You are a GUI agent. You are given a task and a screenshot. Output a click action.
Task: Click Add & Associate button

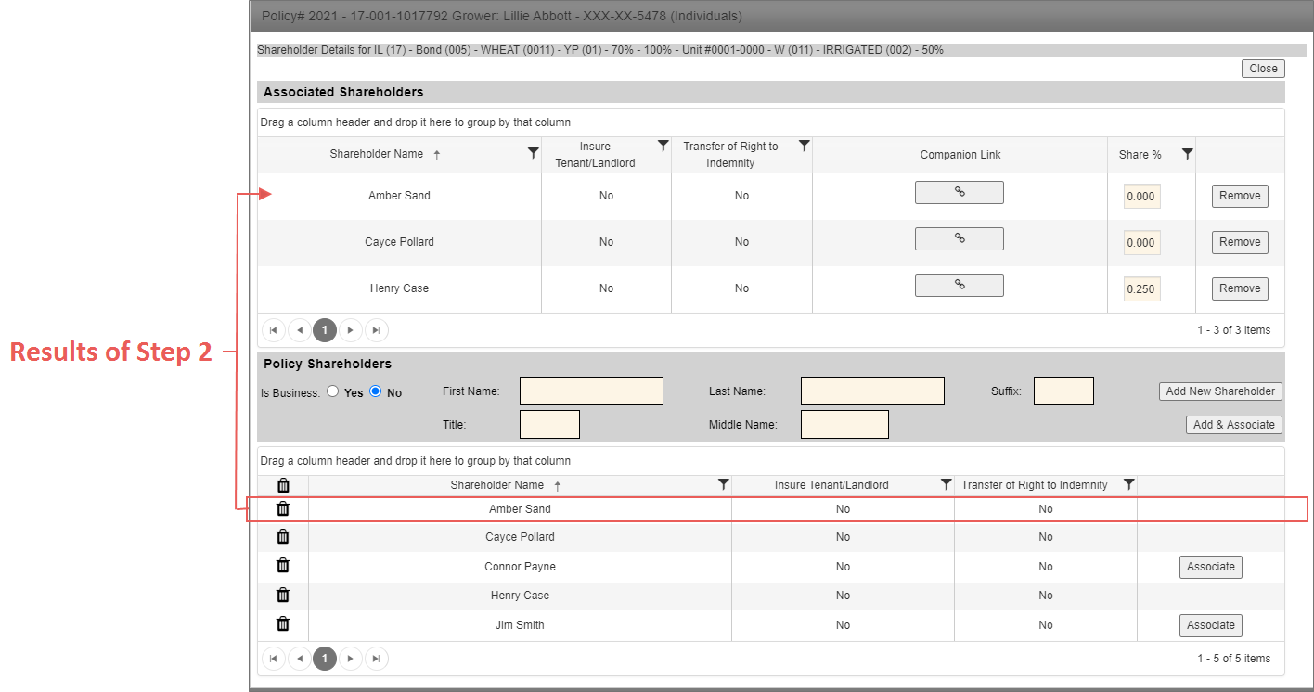click(x=1234, y=425)
